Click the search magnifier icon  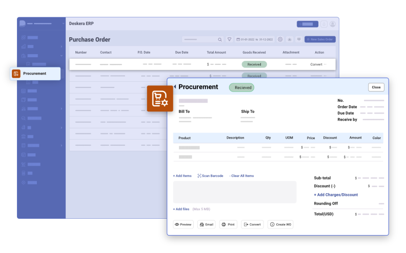tap(220, 39)
